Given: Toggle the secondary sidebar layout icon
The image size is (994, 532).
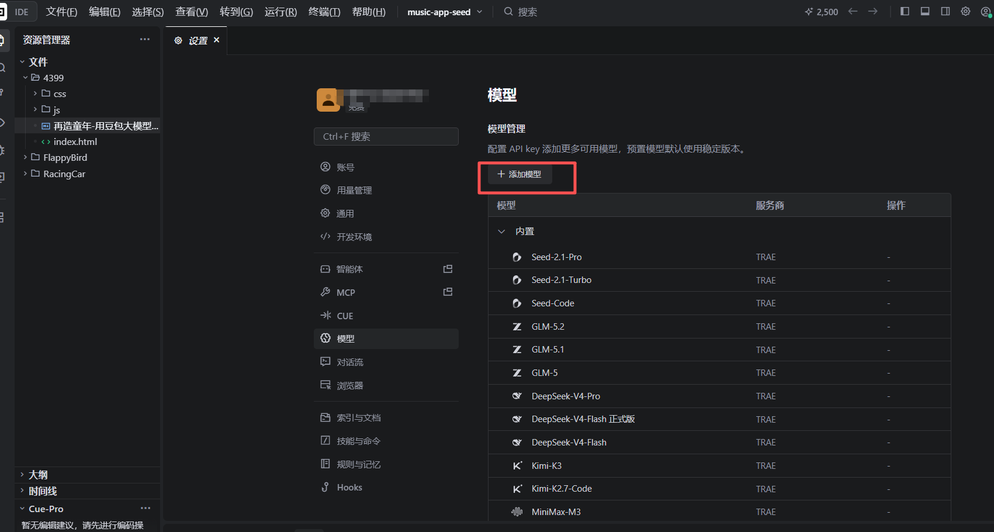Looking at the screenshot, I should (945, 11).
